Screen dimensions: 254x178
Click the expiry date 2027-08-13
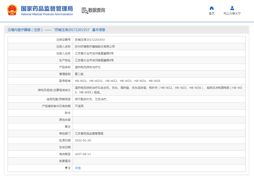(x=83, y=154)
